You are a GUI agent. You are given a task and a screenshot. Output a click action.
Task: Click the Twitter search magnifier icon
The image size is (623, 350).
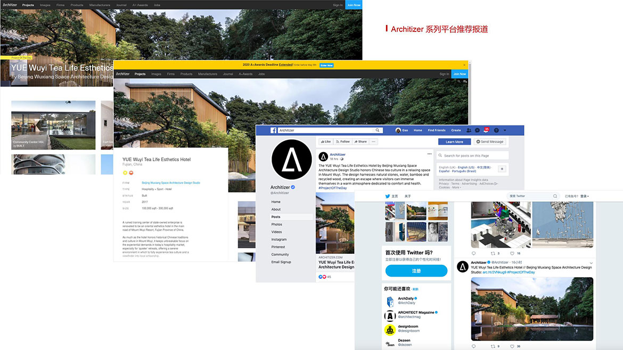[555, 196]
